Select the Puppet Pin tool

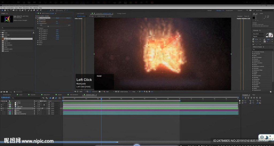pyautogui.click(x=41, y=10)
